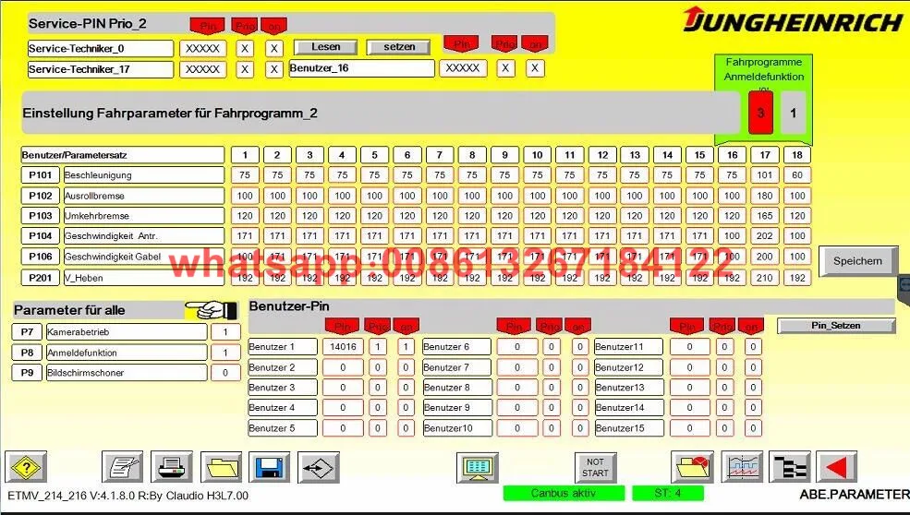
Task: Click the P7 Kamerabetrieb value field
Action: point(225,332)
